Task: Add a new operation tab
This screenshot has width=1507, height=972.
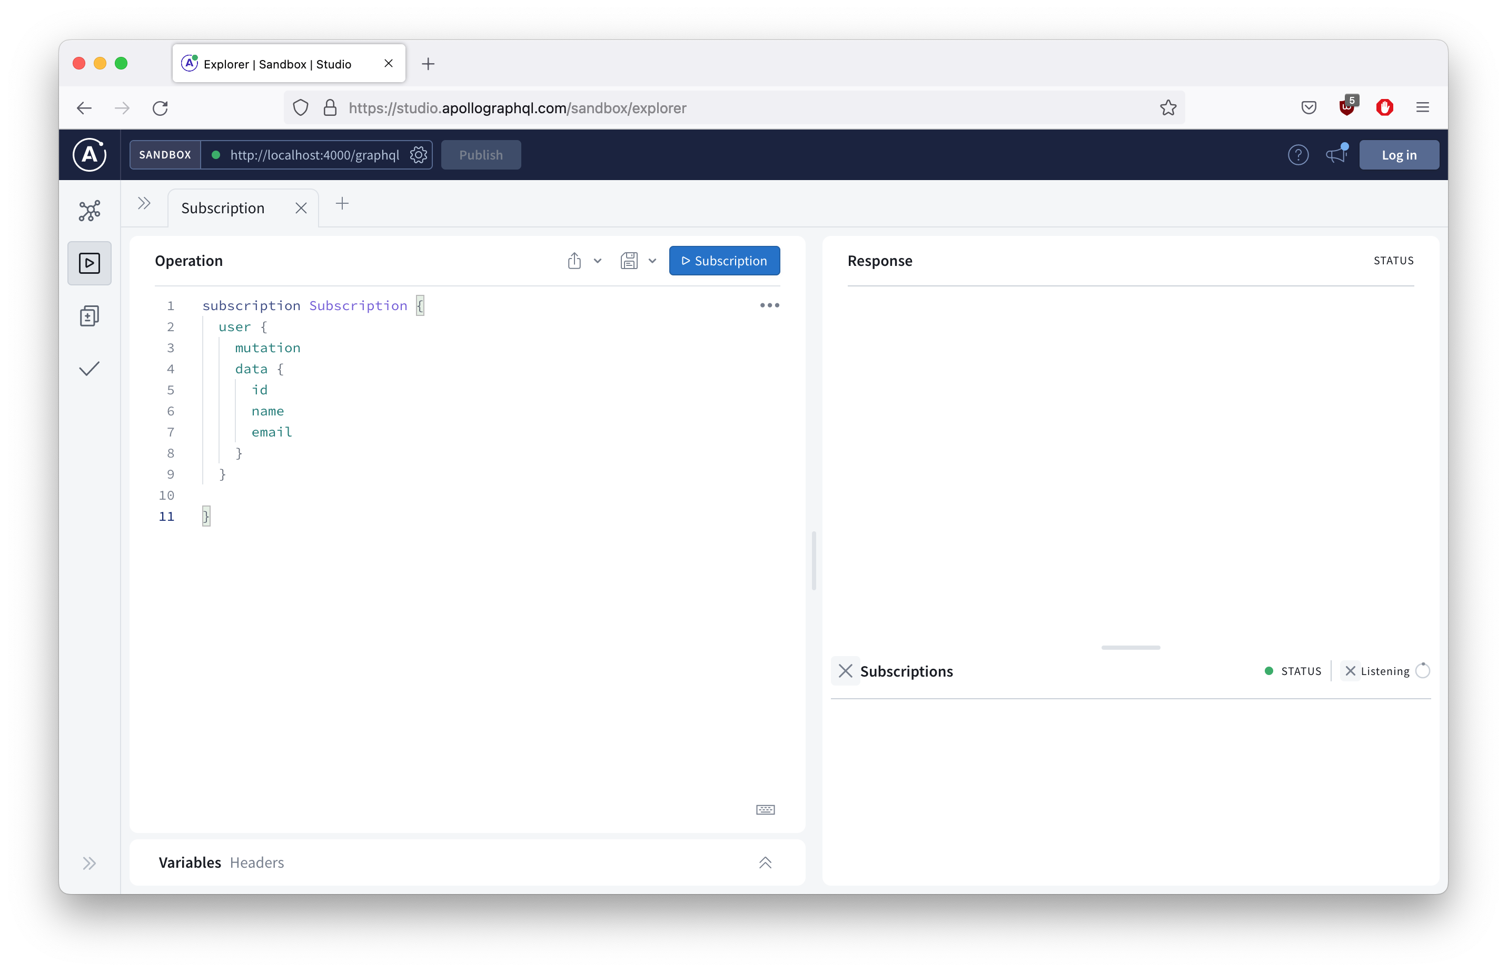Action: [342, 203]
